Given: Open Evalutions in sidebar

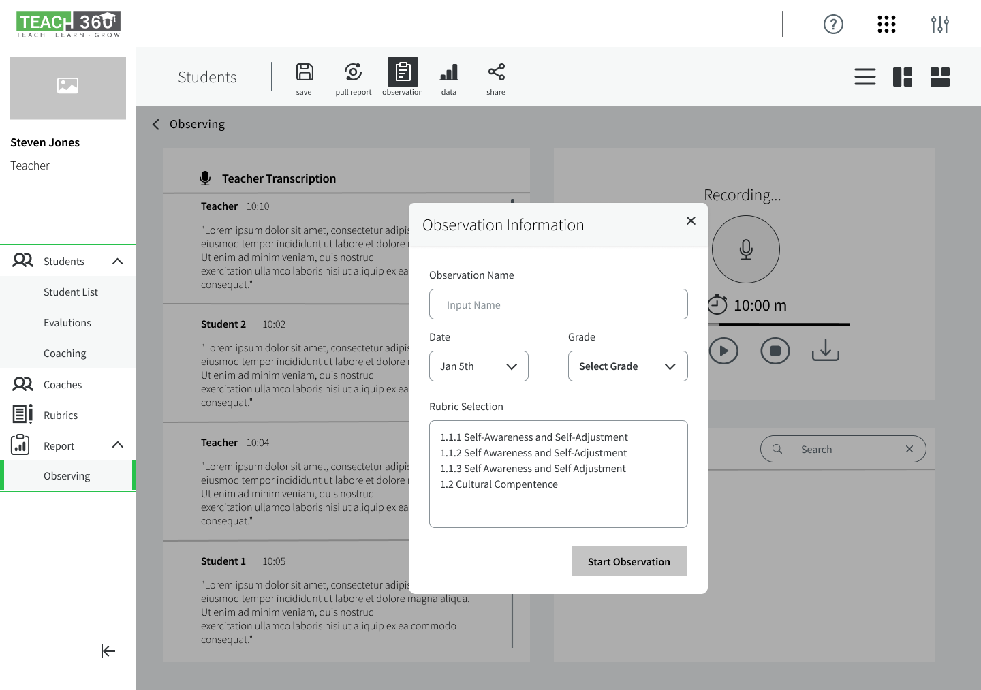Looking at the screenshot, I should [67, 322].
